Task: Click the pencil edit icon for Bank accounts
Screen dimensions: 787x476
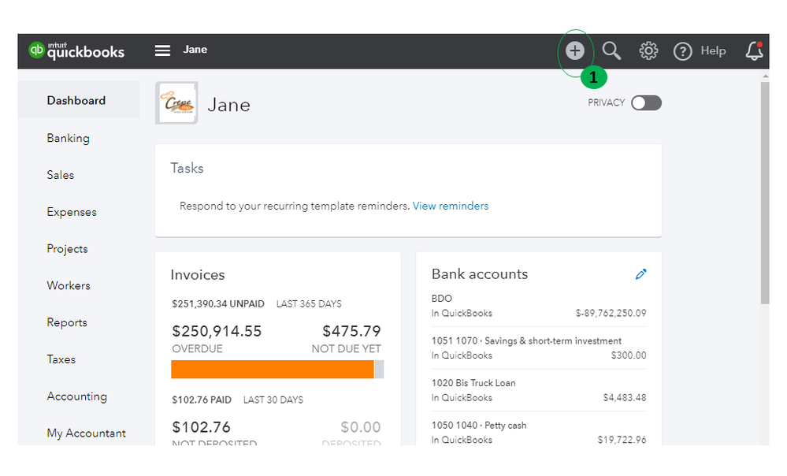Action: [x=640, y=274]
